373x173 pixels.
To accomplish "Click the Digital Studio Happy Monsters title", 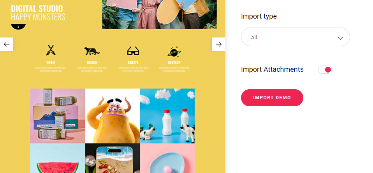I will tap(38, 13).
